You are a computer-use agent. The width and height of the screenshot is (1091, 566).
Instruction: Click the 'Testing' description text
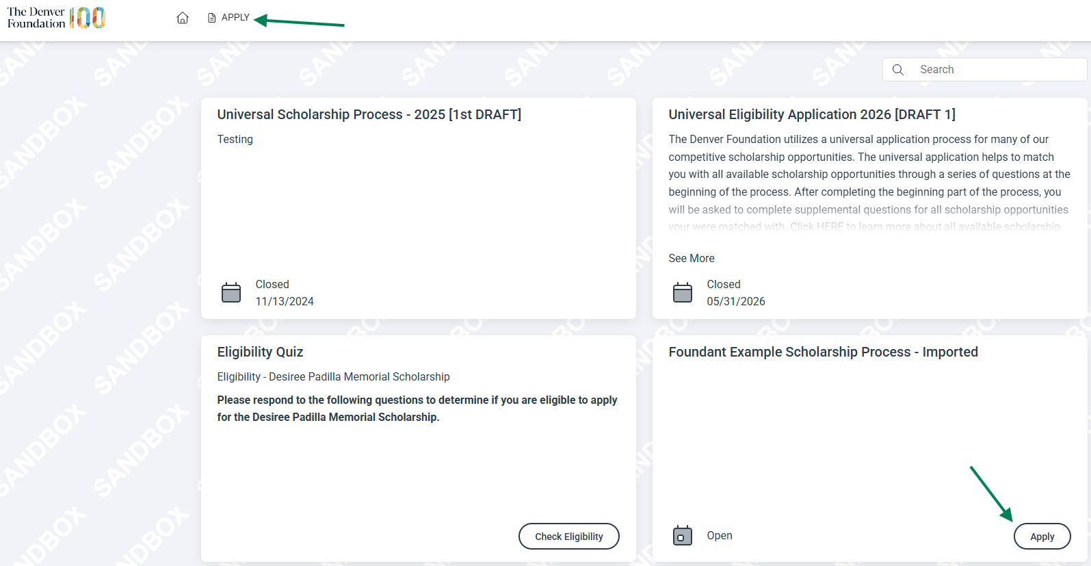point(235,139)
